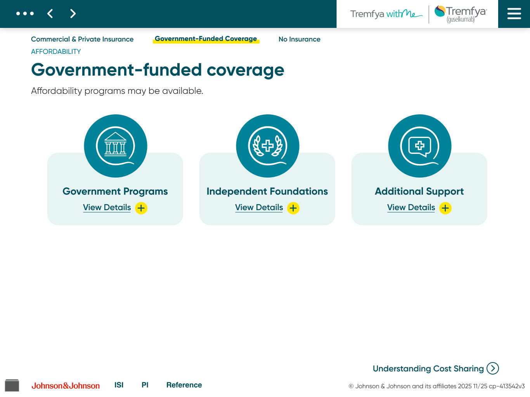Viewport: 530px width, 397px height.
Task: Open the ISI link
Action: click(119, 385)
